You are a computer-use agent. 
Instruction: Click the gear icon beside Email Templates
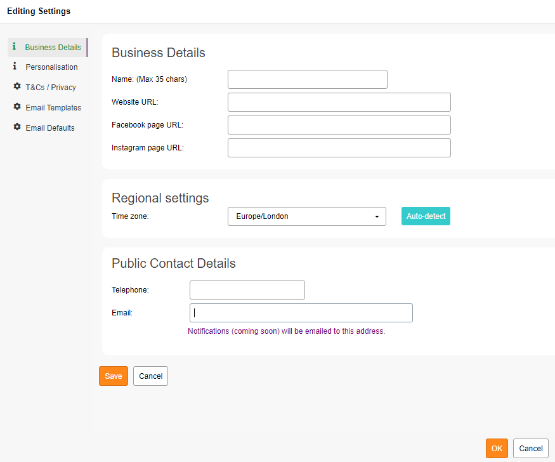pyautogui.click(x=17, y=107)
